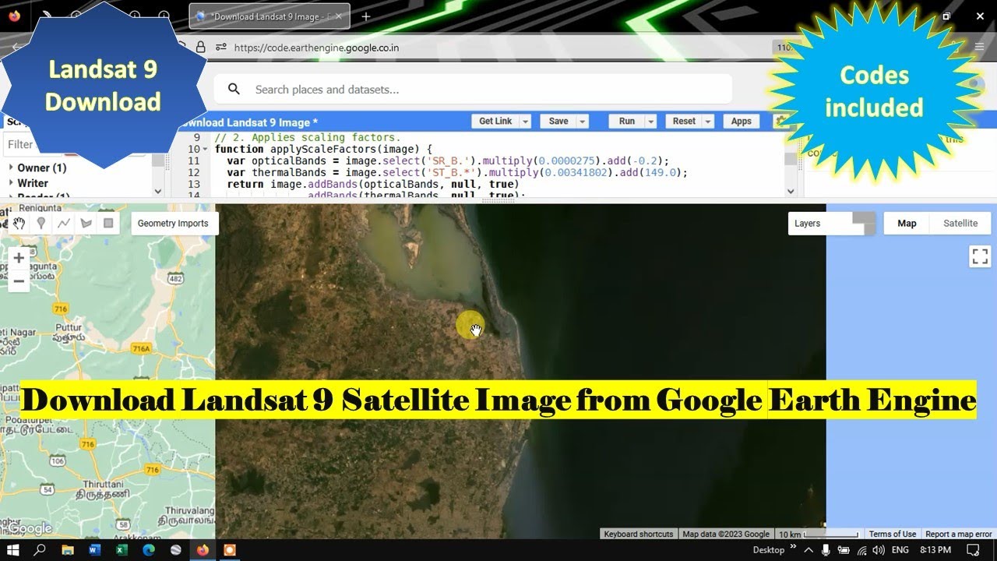Open network settings in the system tray

861,549
